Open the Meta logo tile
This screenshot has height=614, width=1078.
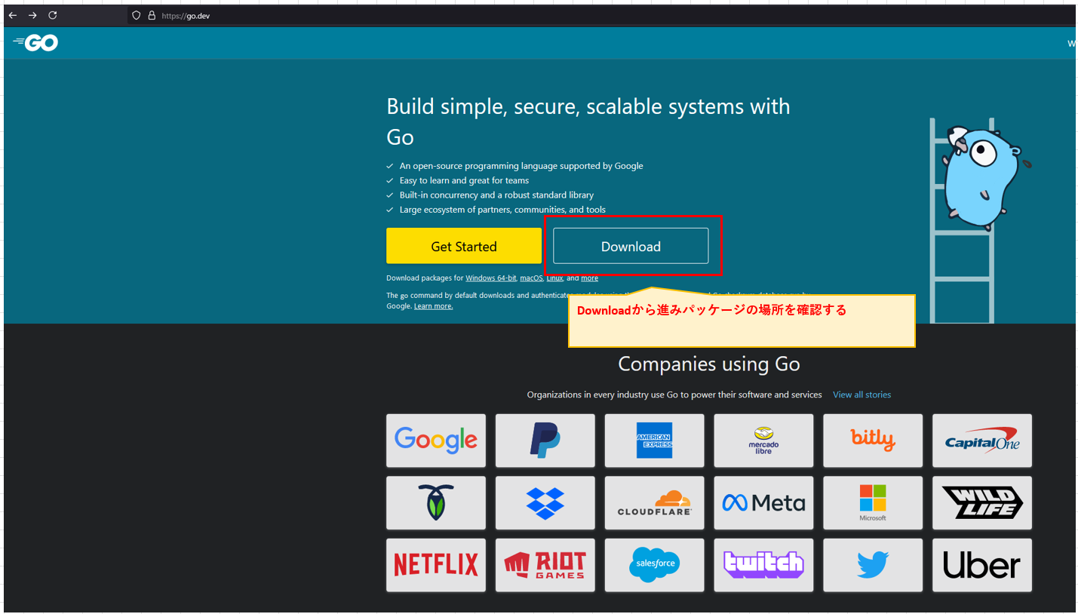(x=763, y=502)
